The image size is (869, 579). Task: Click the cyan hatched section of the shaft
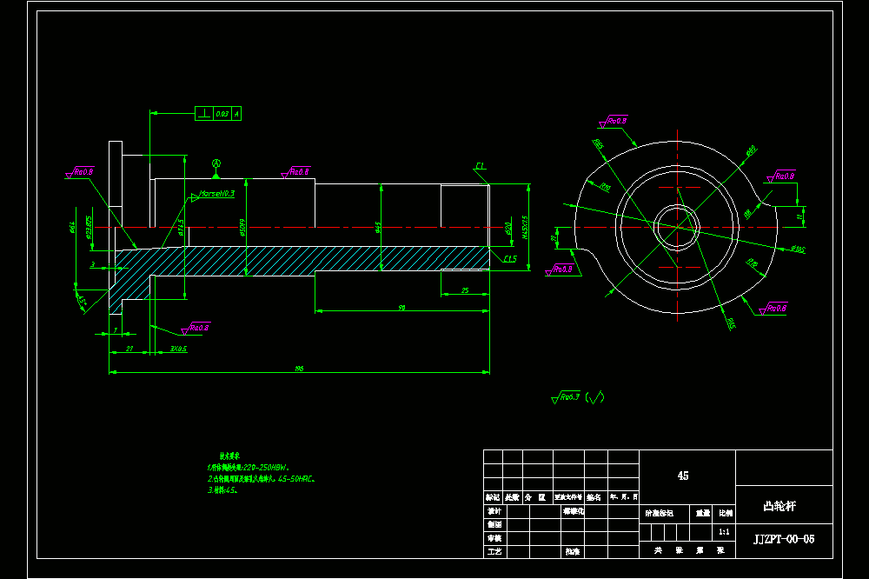click(299, 261)
